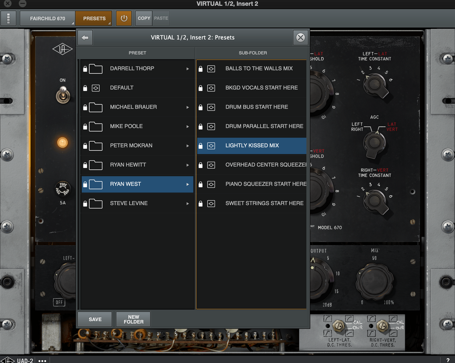Click the MIX knob
Viewport: 455px width, 363px height.
374,282
